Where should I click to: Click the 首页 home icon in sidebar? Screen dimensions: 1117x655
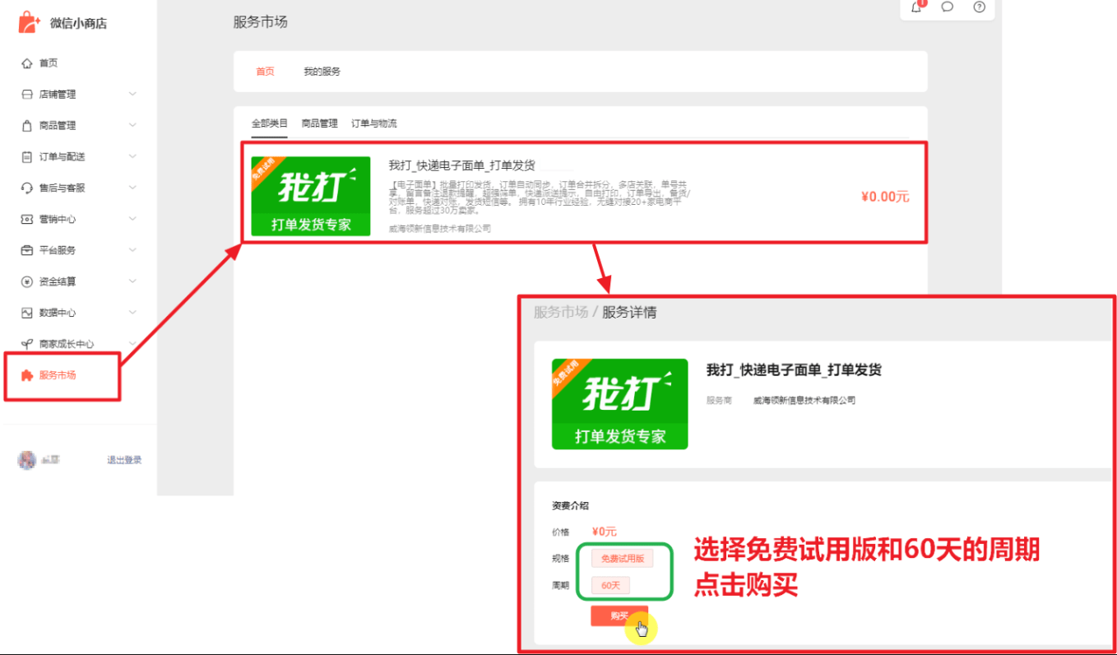pos(27,63)
